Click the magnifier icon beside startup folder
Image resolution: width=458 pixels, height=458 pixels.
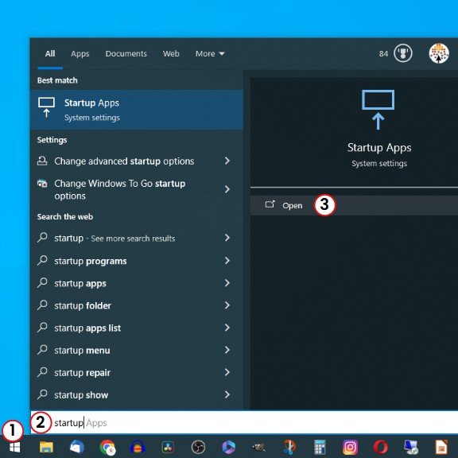[42, 305]
